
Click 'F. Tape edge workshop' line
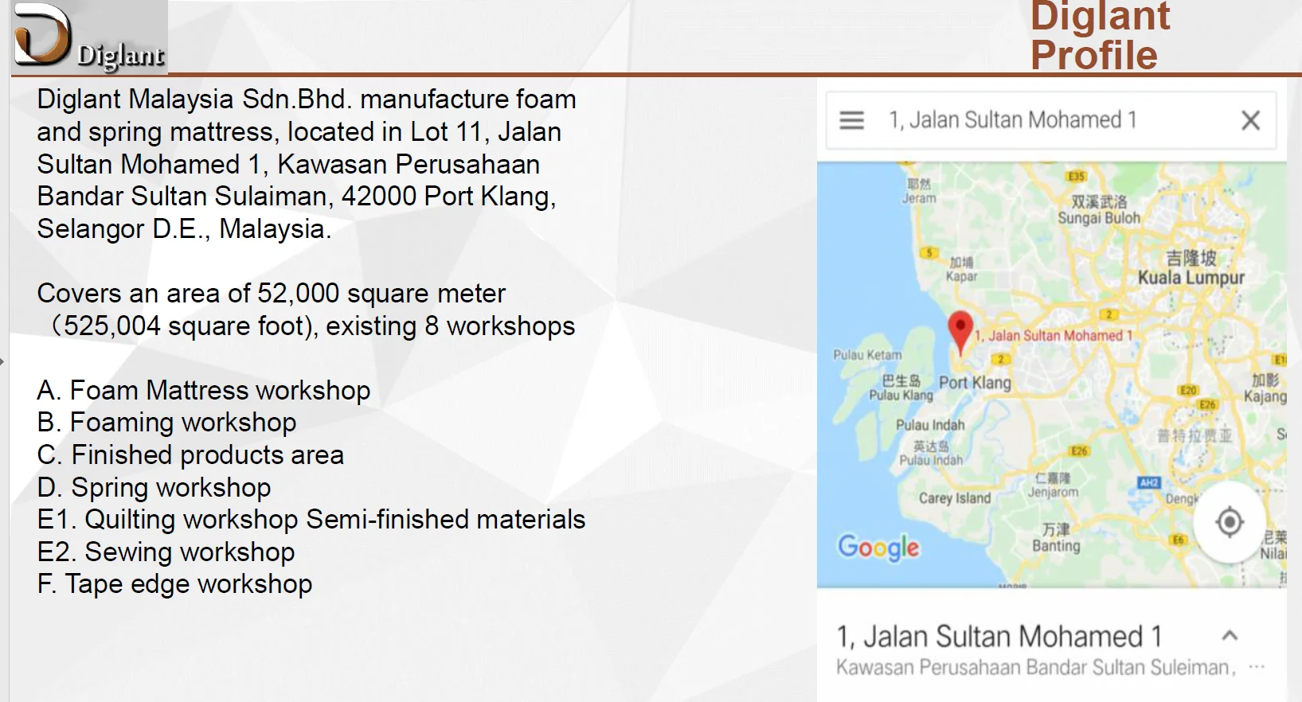[x=174, y=584]
